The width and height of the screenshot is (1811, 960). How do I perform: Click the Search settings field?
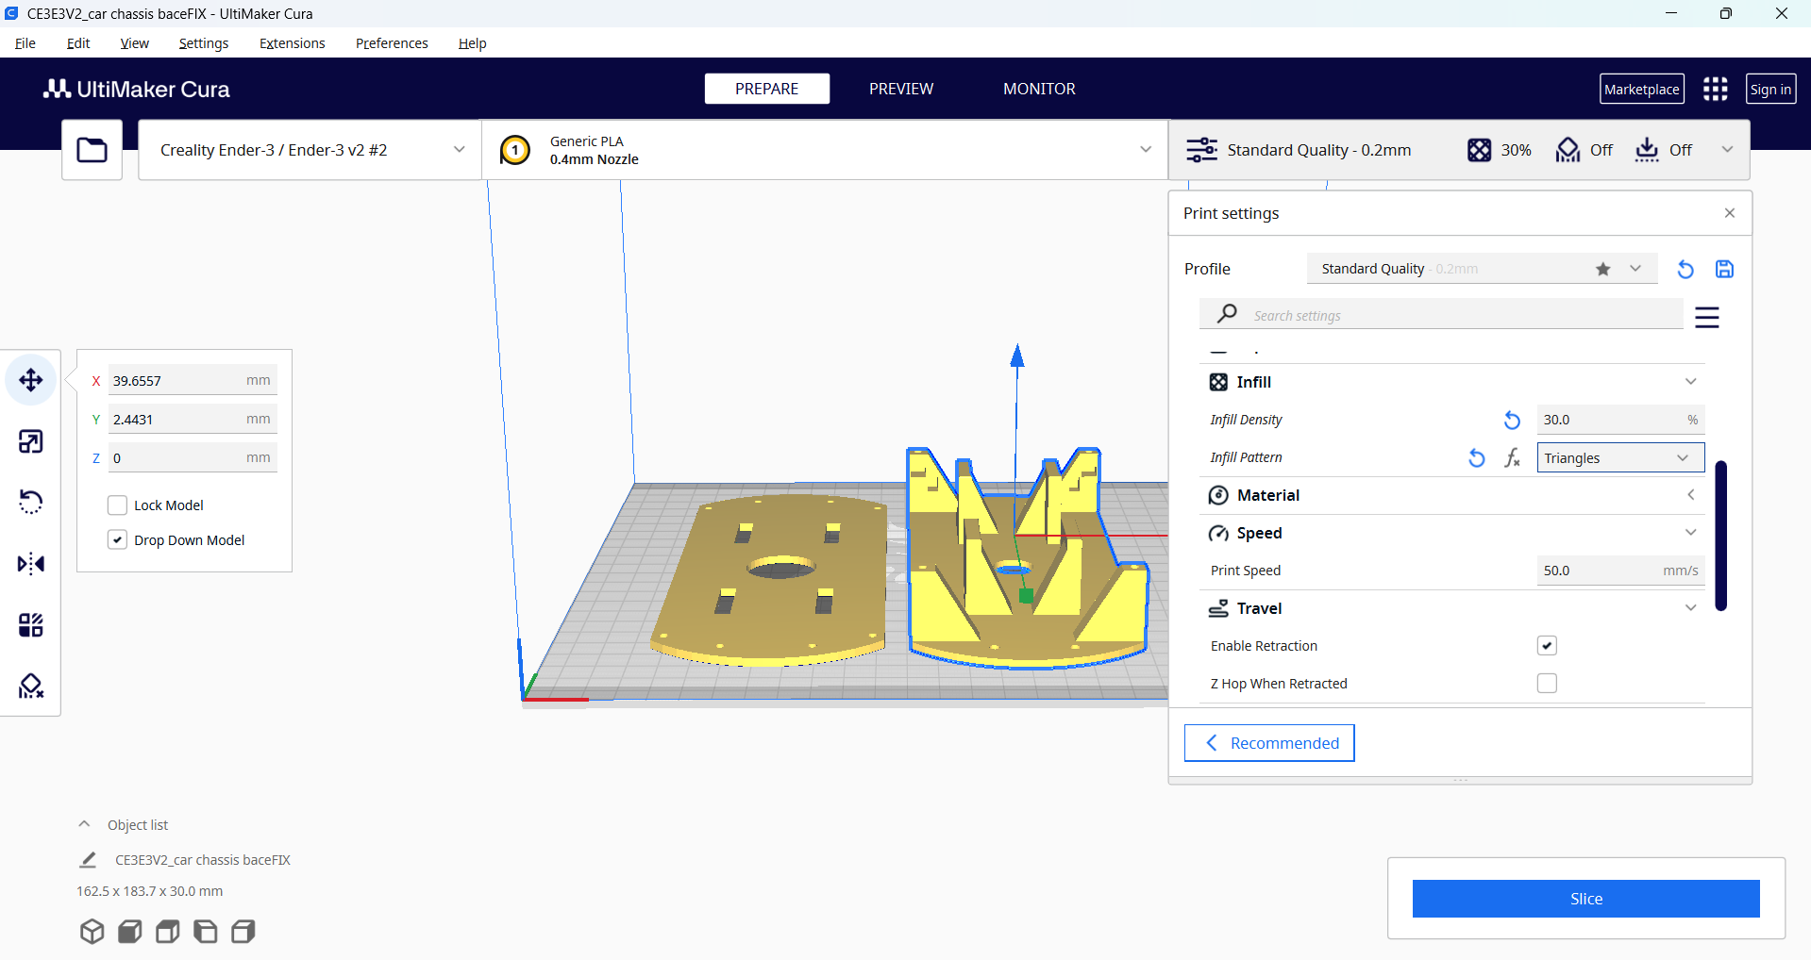pyautogui.click(x=1441, y=315)
